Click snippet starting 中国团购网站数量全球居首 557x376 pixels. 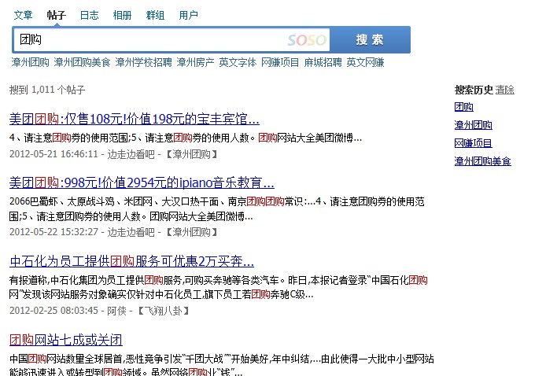coord(222,365)
